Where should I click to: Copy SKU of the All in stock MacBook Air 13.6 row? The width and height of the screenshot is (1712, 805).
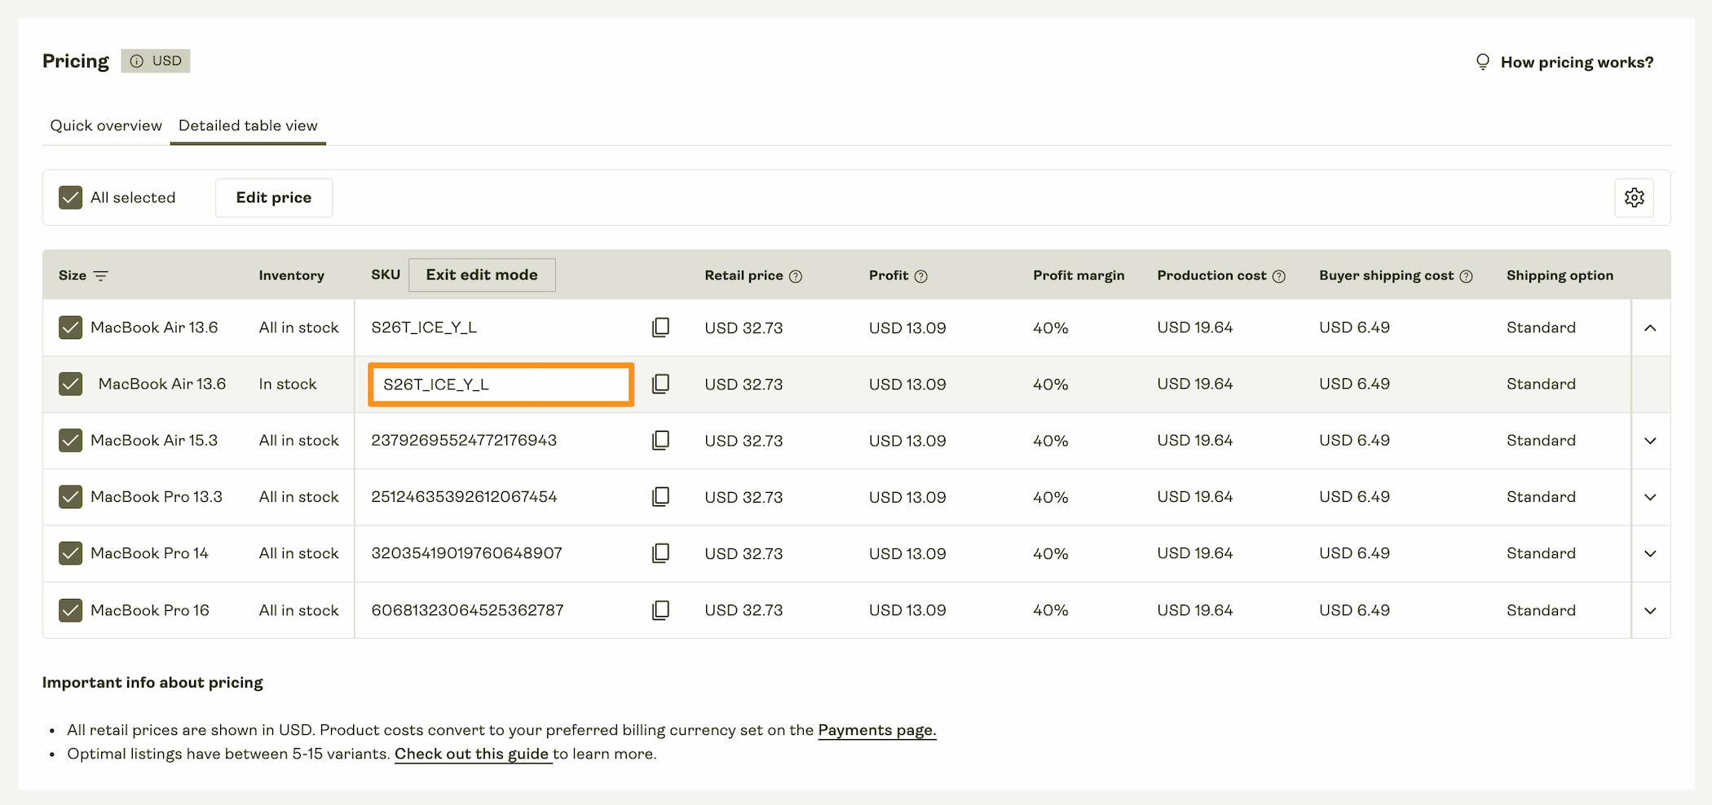(661, 328)
